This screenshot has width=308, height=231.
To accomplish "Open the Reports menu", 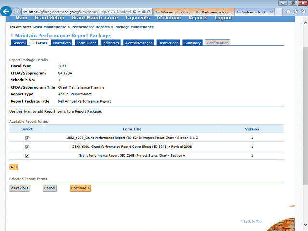I will click(x=198, y=18).
